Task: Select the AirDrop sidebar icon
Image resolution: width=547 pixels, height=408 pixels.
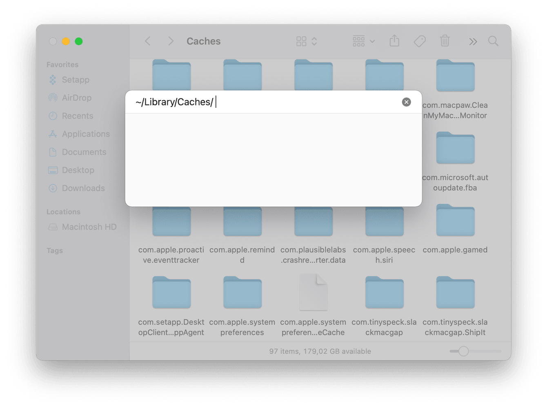Action: coord(53,98)
